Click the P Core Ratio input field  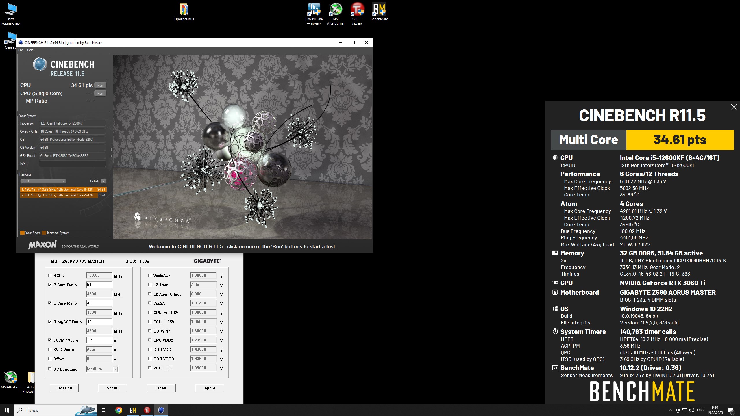[99, 285]
